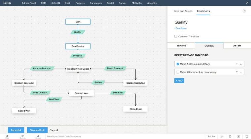Viewport: 251px width, 139px height.
Task: Open Channels in the bottom bar
Action: [x=22, y=136]
